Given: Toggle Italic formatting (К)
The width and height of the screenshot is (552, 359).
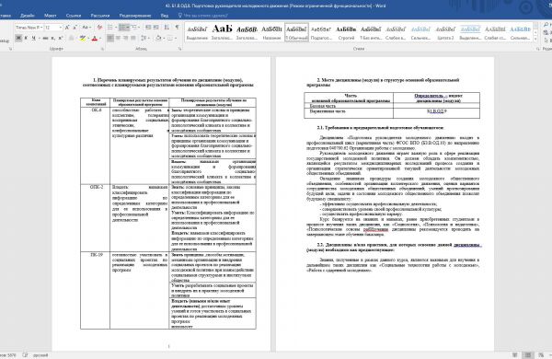Looking at the screenshot, I should click(x=26, y=38).
